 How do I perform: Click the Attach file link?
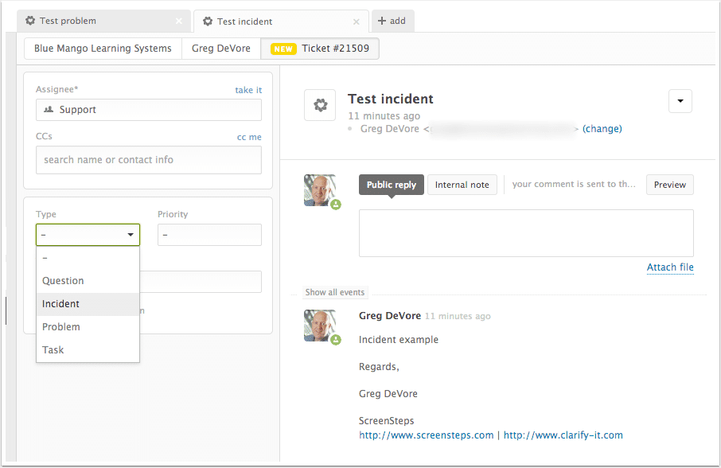point(669,267)
